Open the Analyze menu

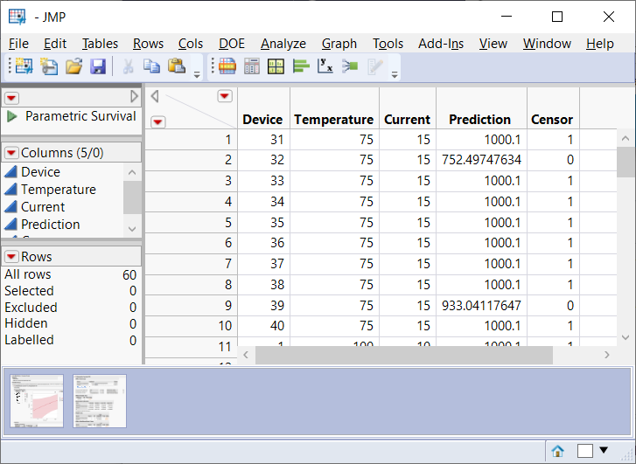(283, 44)
